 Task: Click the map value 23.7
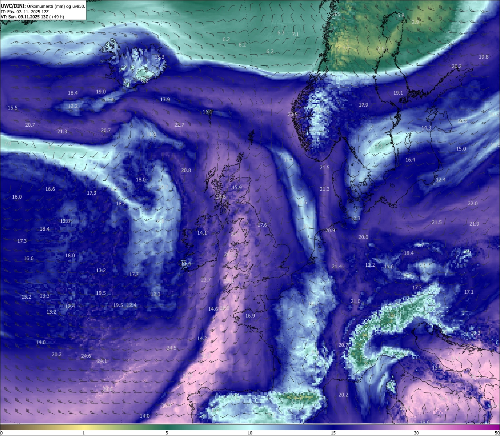click(x=205, y=280)
